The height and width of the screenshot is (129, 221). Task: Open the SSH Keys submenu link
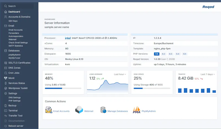click(13, 21)
